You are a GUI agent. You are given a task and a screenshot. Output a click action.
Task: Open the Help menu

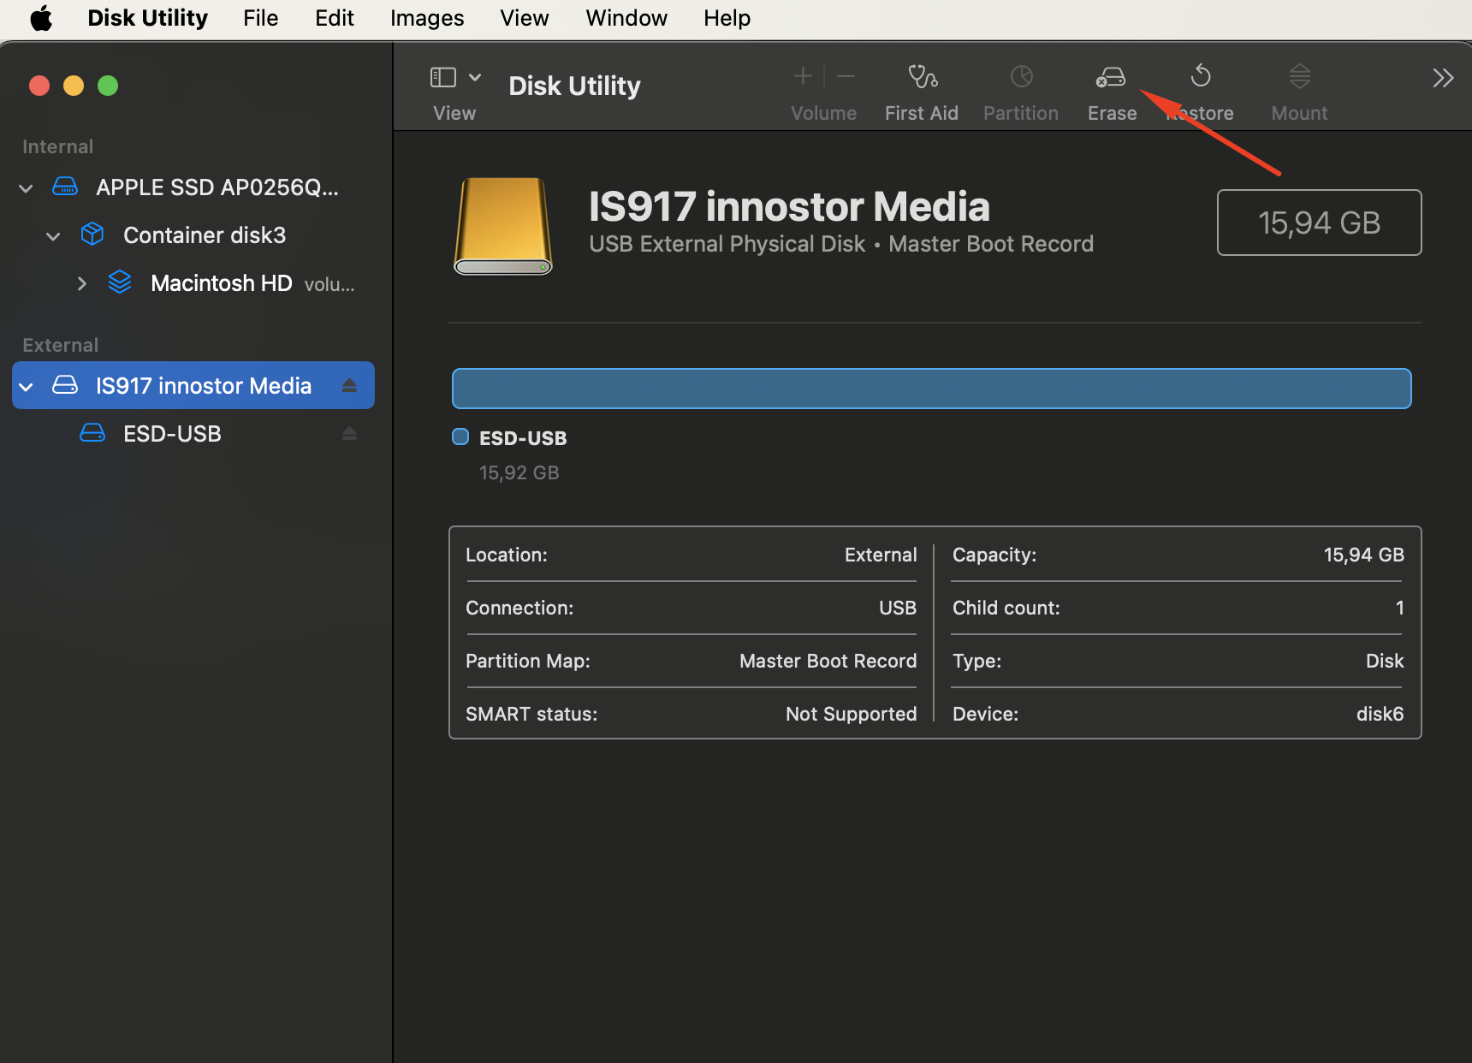[727, 18]
